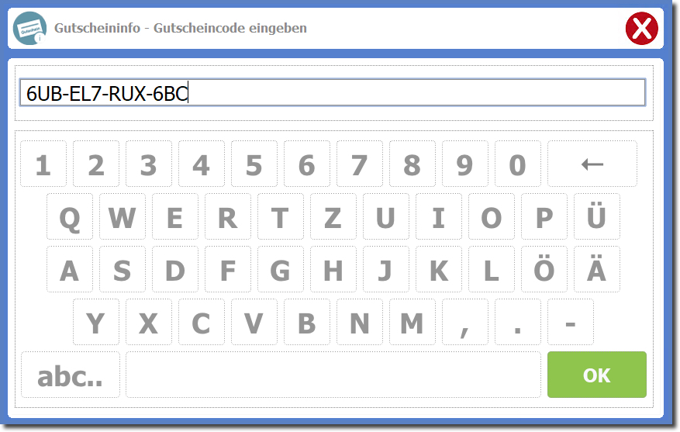
Task: Tap the letter X key
Action: [148, 322]
